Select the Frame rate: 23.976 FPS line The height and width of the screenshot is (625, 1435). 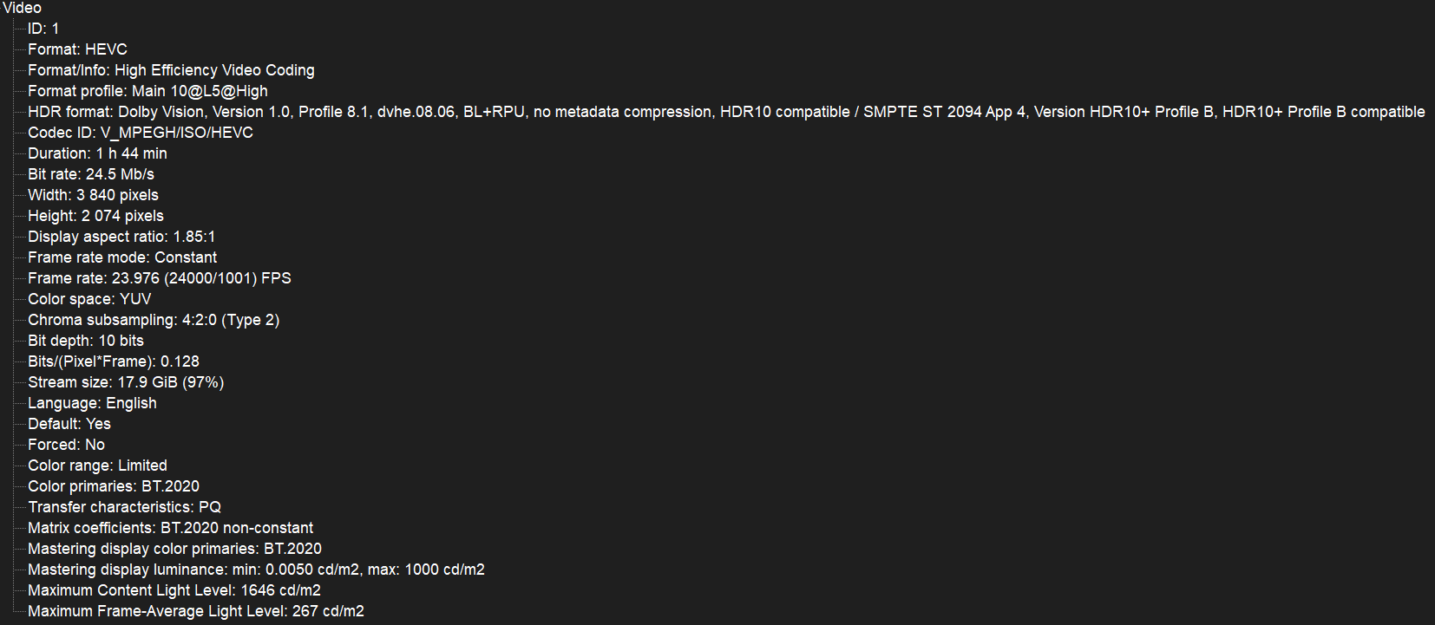[x=159, y=278]
